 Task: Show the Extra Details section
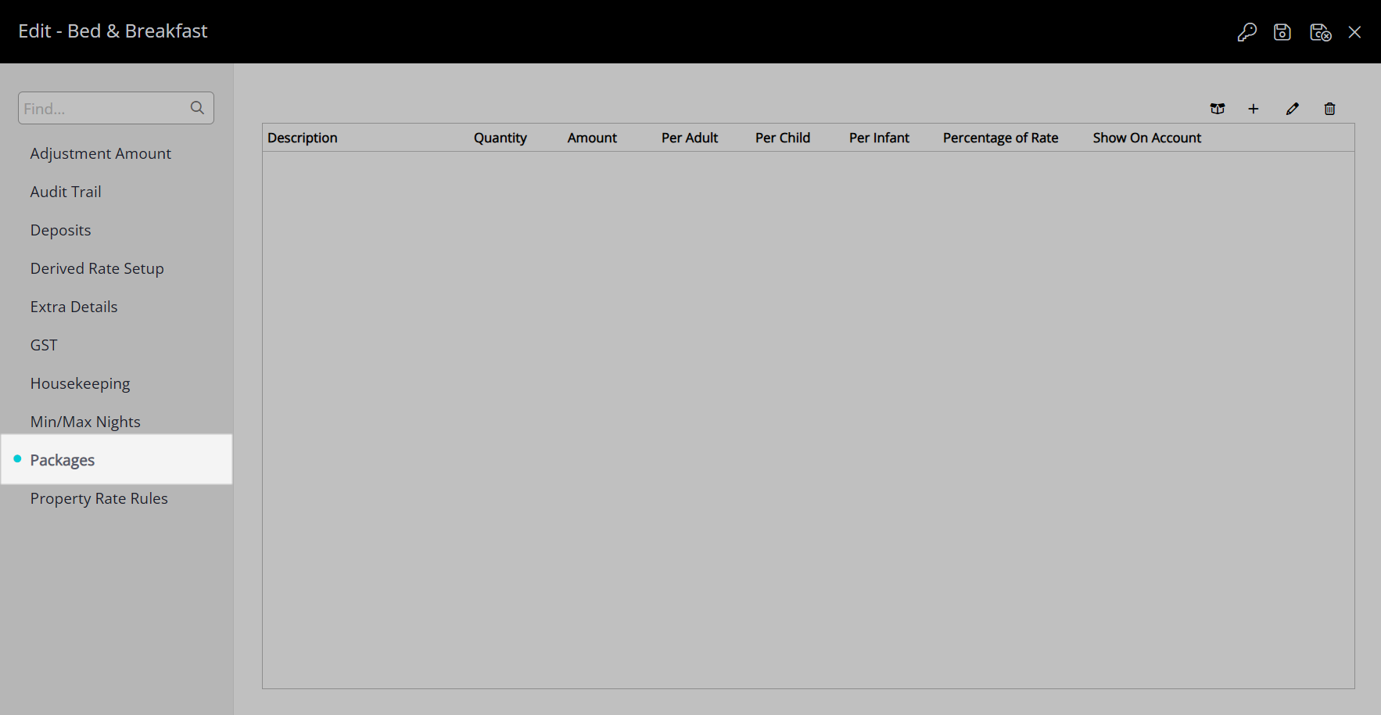[74, 307]
